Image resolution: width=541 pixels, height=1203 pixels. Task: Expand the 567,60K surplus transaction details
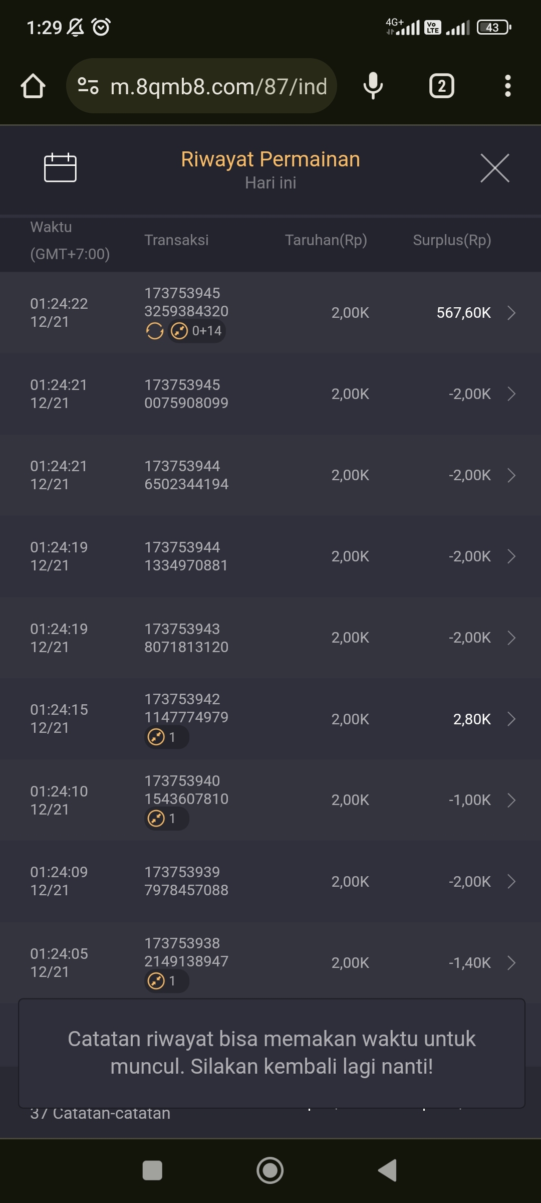coord(511,313)
